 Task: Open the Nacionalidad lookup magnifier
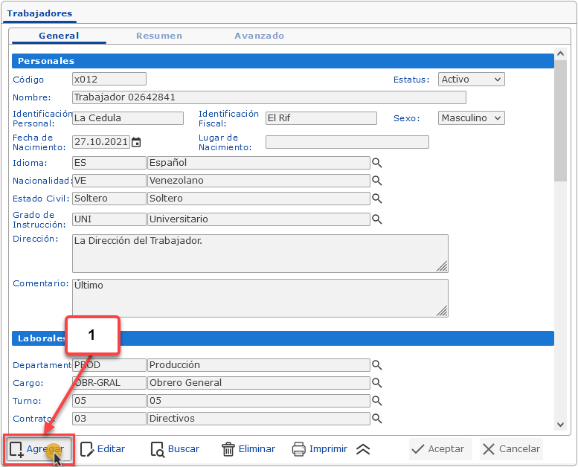pos(377,181)
